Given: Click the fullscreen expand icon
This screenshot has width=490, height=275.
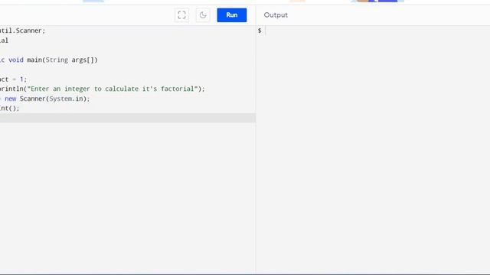Looking at the screenshot, I should 181,15.
